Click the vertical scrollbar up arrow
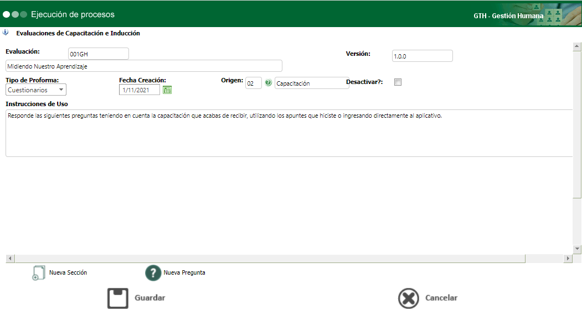The image size is (582, 315). pyautogui.click(x=577, y=46)
